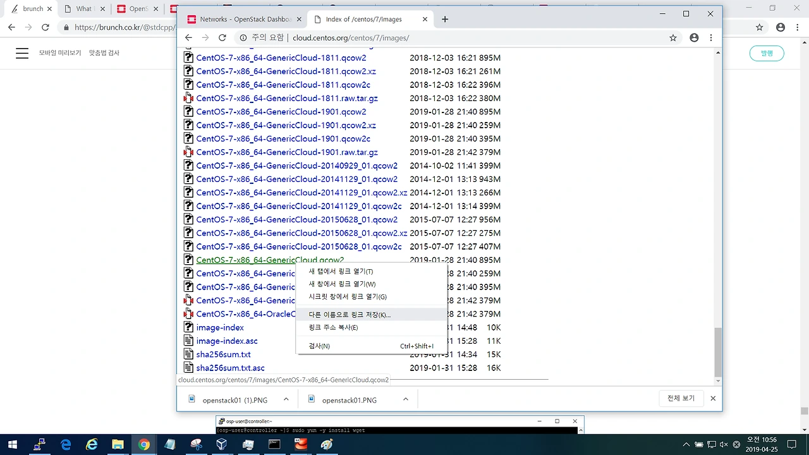Image resolution: width=809 pixels, height=455 pixels.
Task: Open CentOS-7-x86_64-GenericCloud-1901.qcow2c link
Action: tap(283, 138)
